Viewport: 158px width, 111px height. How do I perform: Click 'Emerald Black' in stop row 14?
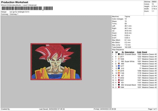coord(130,85)
